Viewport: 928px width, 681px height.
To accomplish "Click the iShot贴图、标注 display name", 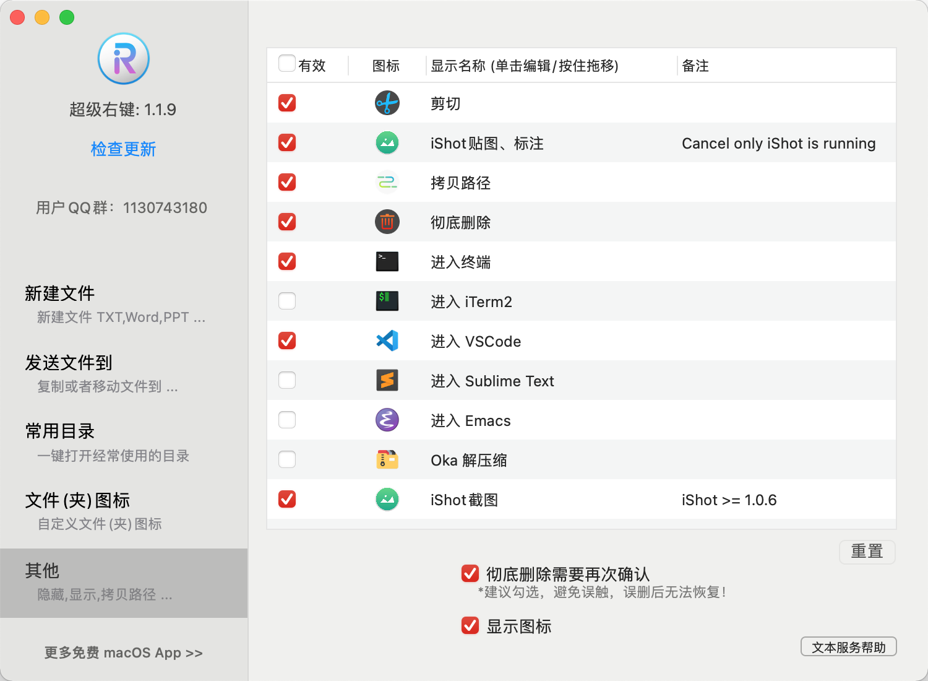I will pos(487,143).
